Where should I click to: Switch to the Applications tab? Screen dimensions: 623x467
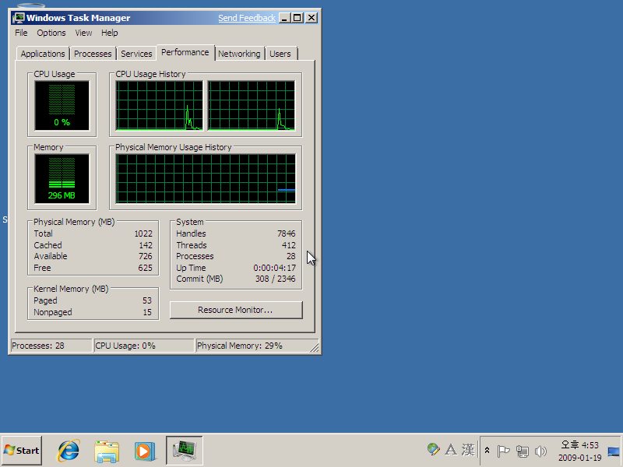tap(43, 54)
